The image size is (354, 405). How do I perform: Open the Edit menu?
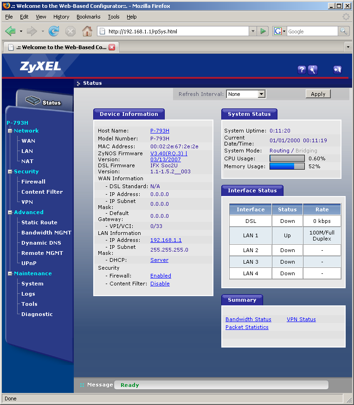click(24, 17)
